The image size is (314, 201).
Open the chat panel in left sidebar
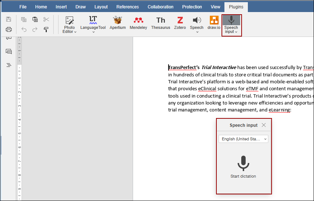click(9, 52)
